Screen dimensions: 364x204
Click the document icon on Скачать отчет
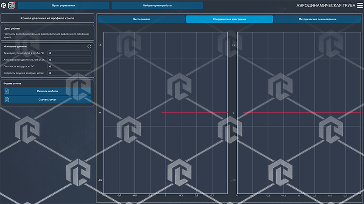(7, 99)
